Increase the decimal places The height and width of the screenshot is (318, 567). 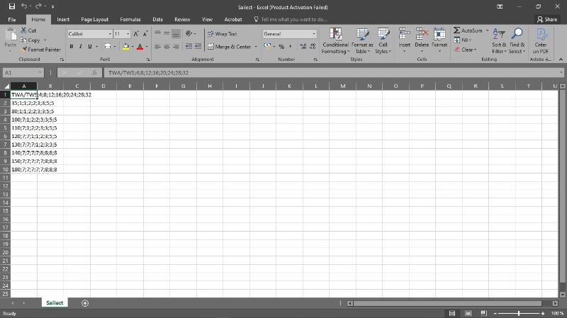tap(303, 47)
